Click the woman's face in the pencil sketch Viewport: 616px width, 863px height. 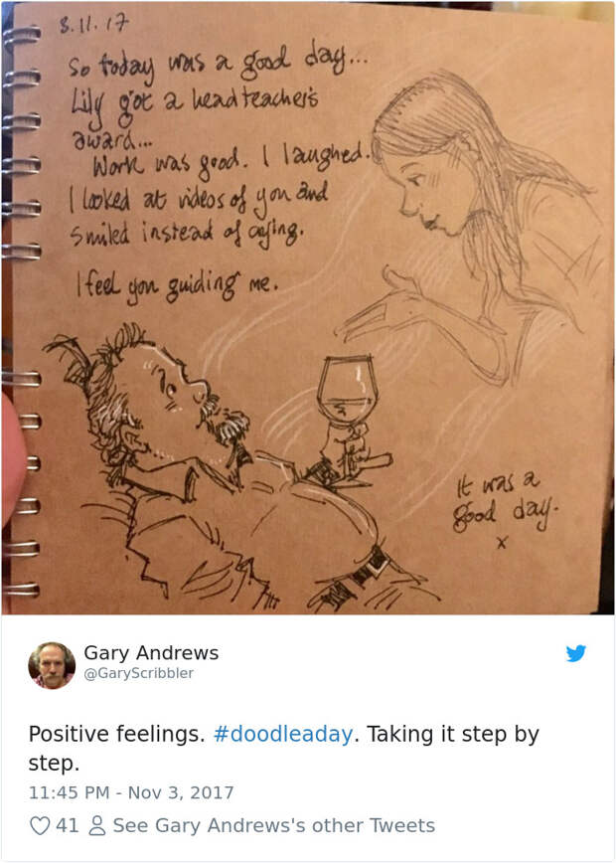(434, 193)
